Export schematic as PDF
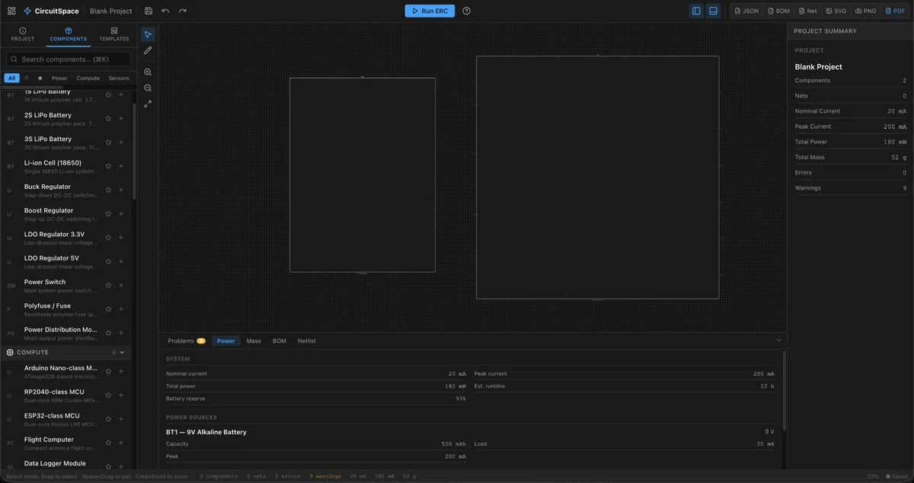 [x=895, y=11]
